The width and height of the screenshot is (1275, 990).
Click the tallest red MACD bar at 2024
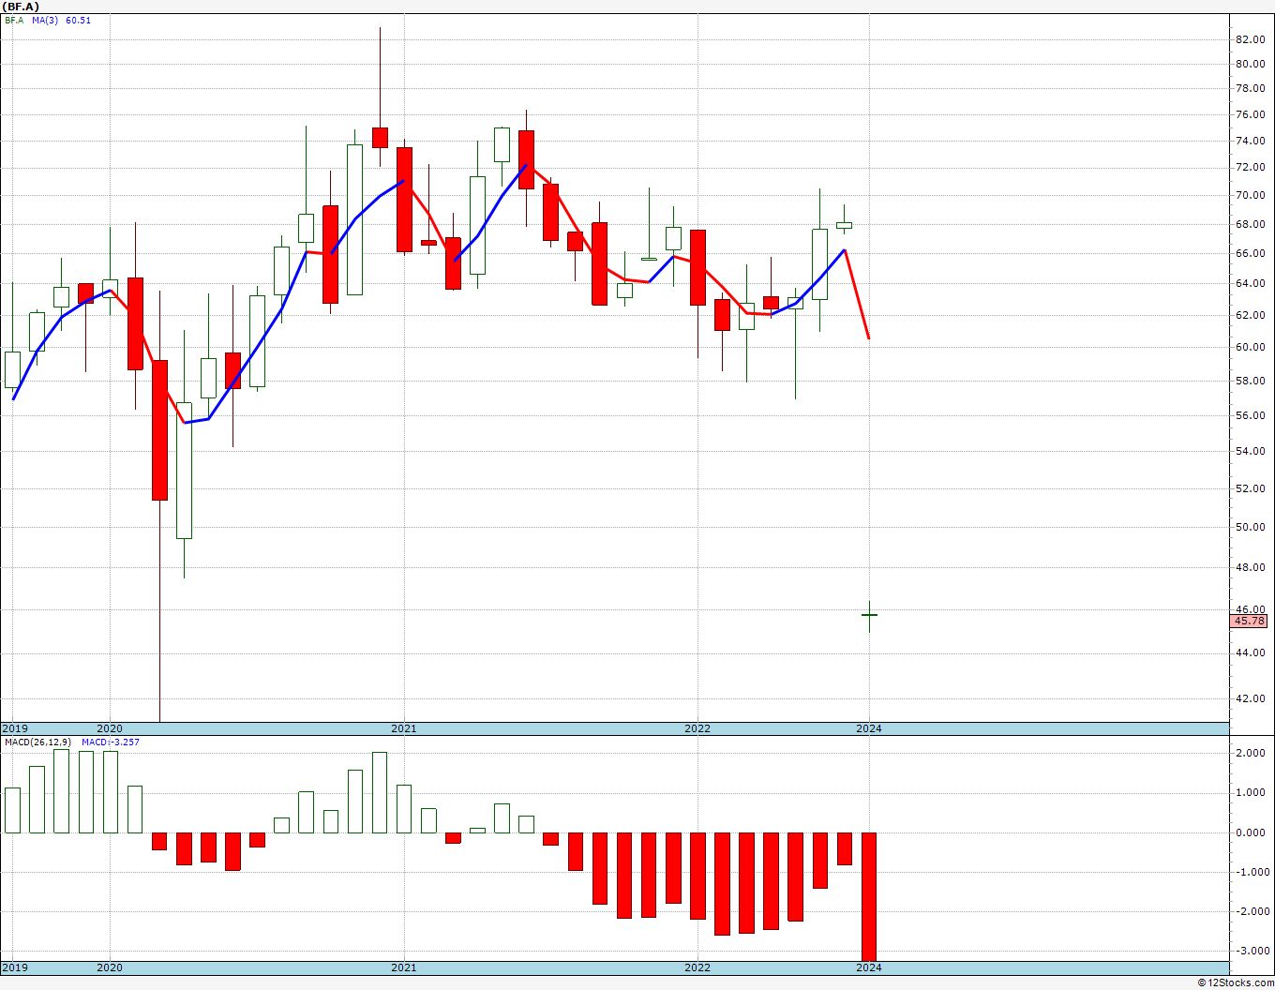click(x=869, y=896)
